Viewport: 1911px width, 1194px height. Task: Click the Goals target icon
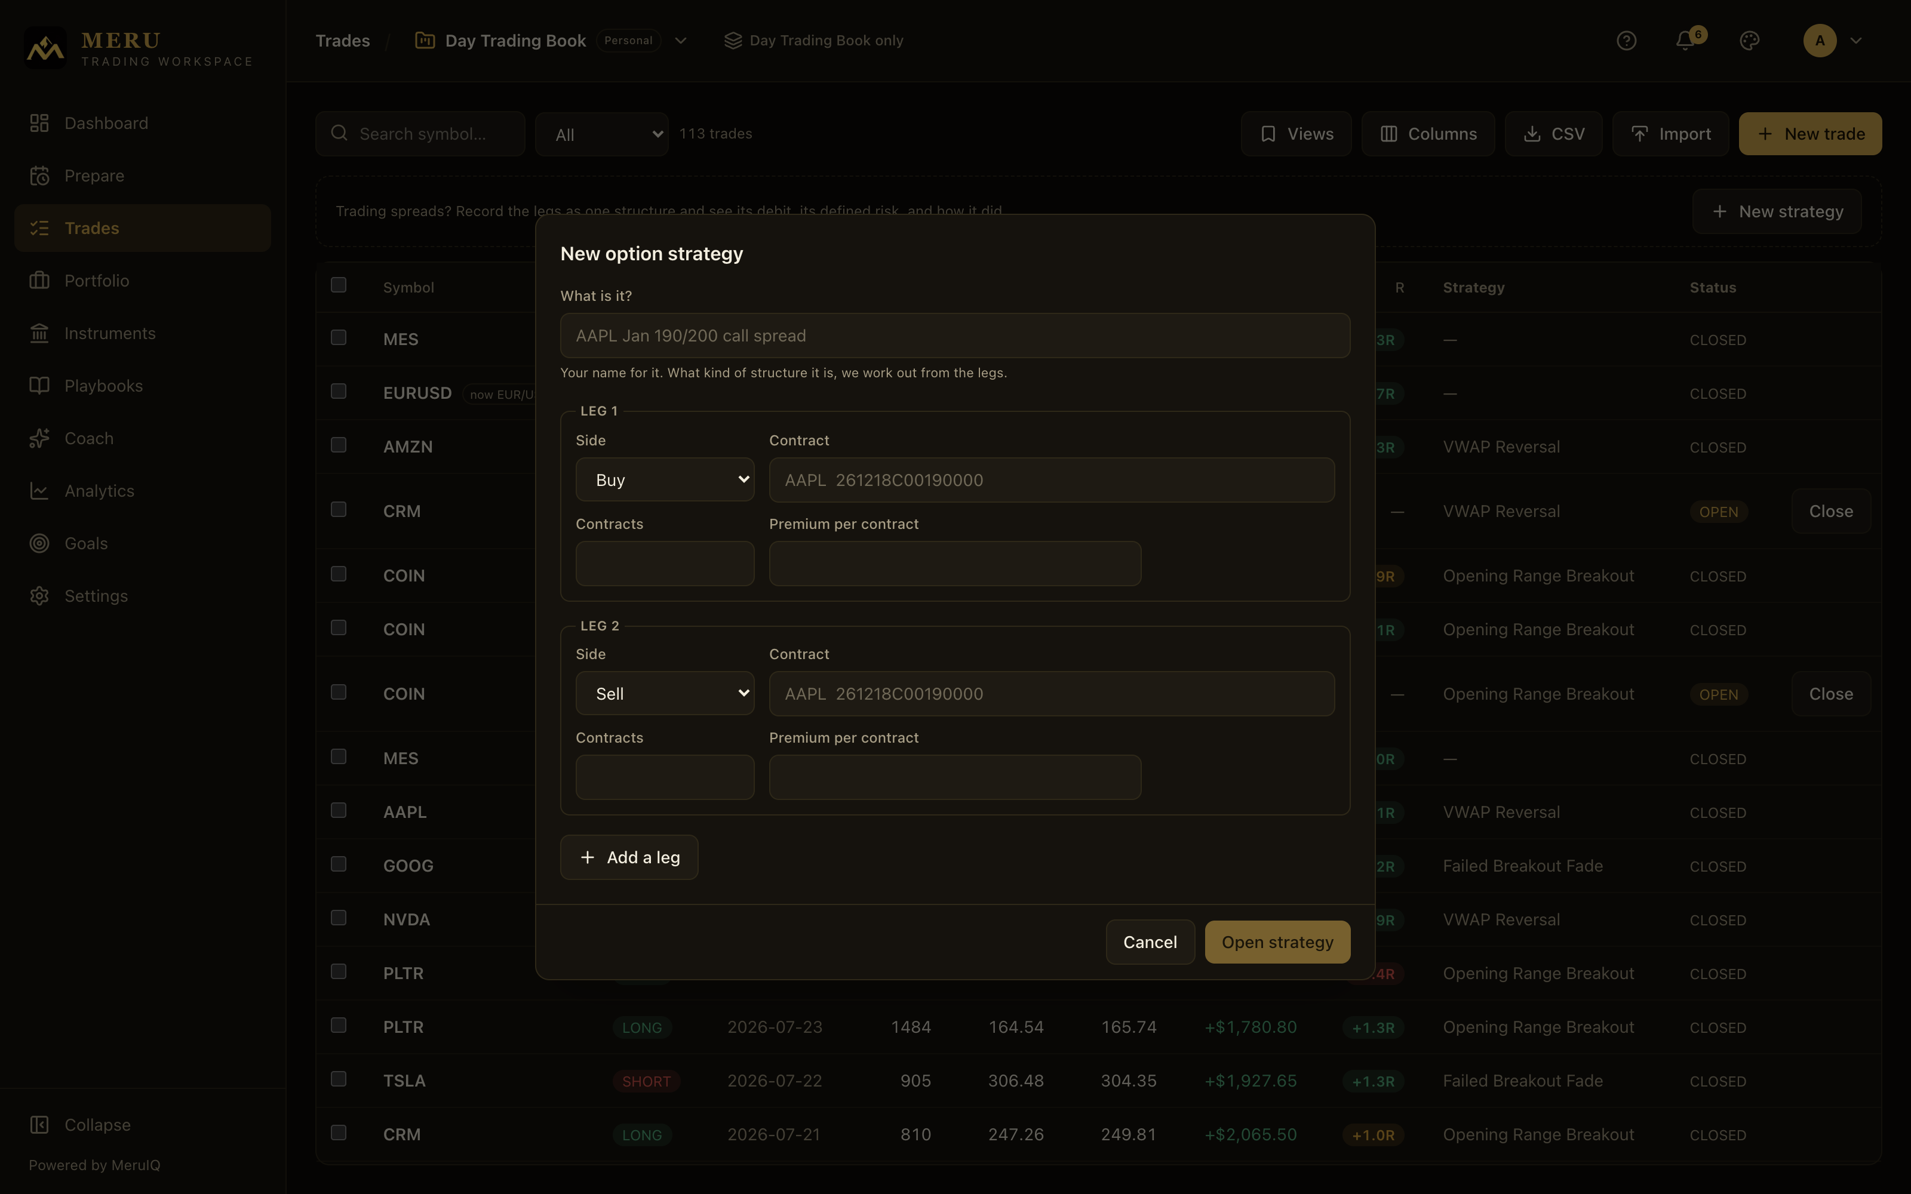pos(39,543)
